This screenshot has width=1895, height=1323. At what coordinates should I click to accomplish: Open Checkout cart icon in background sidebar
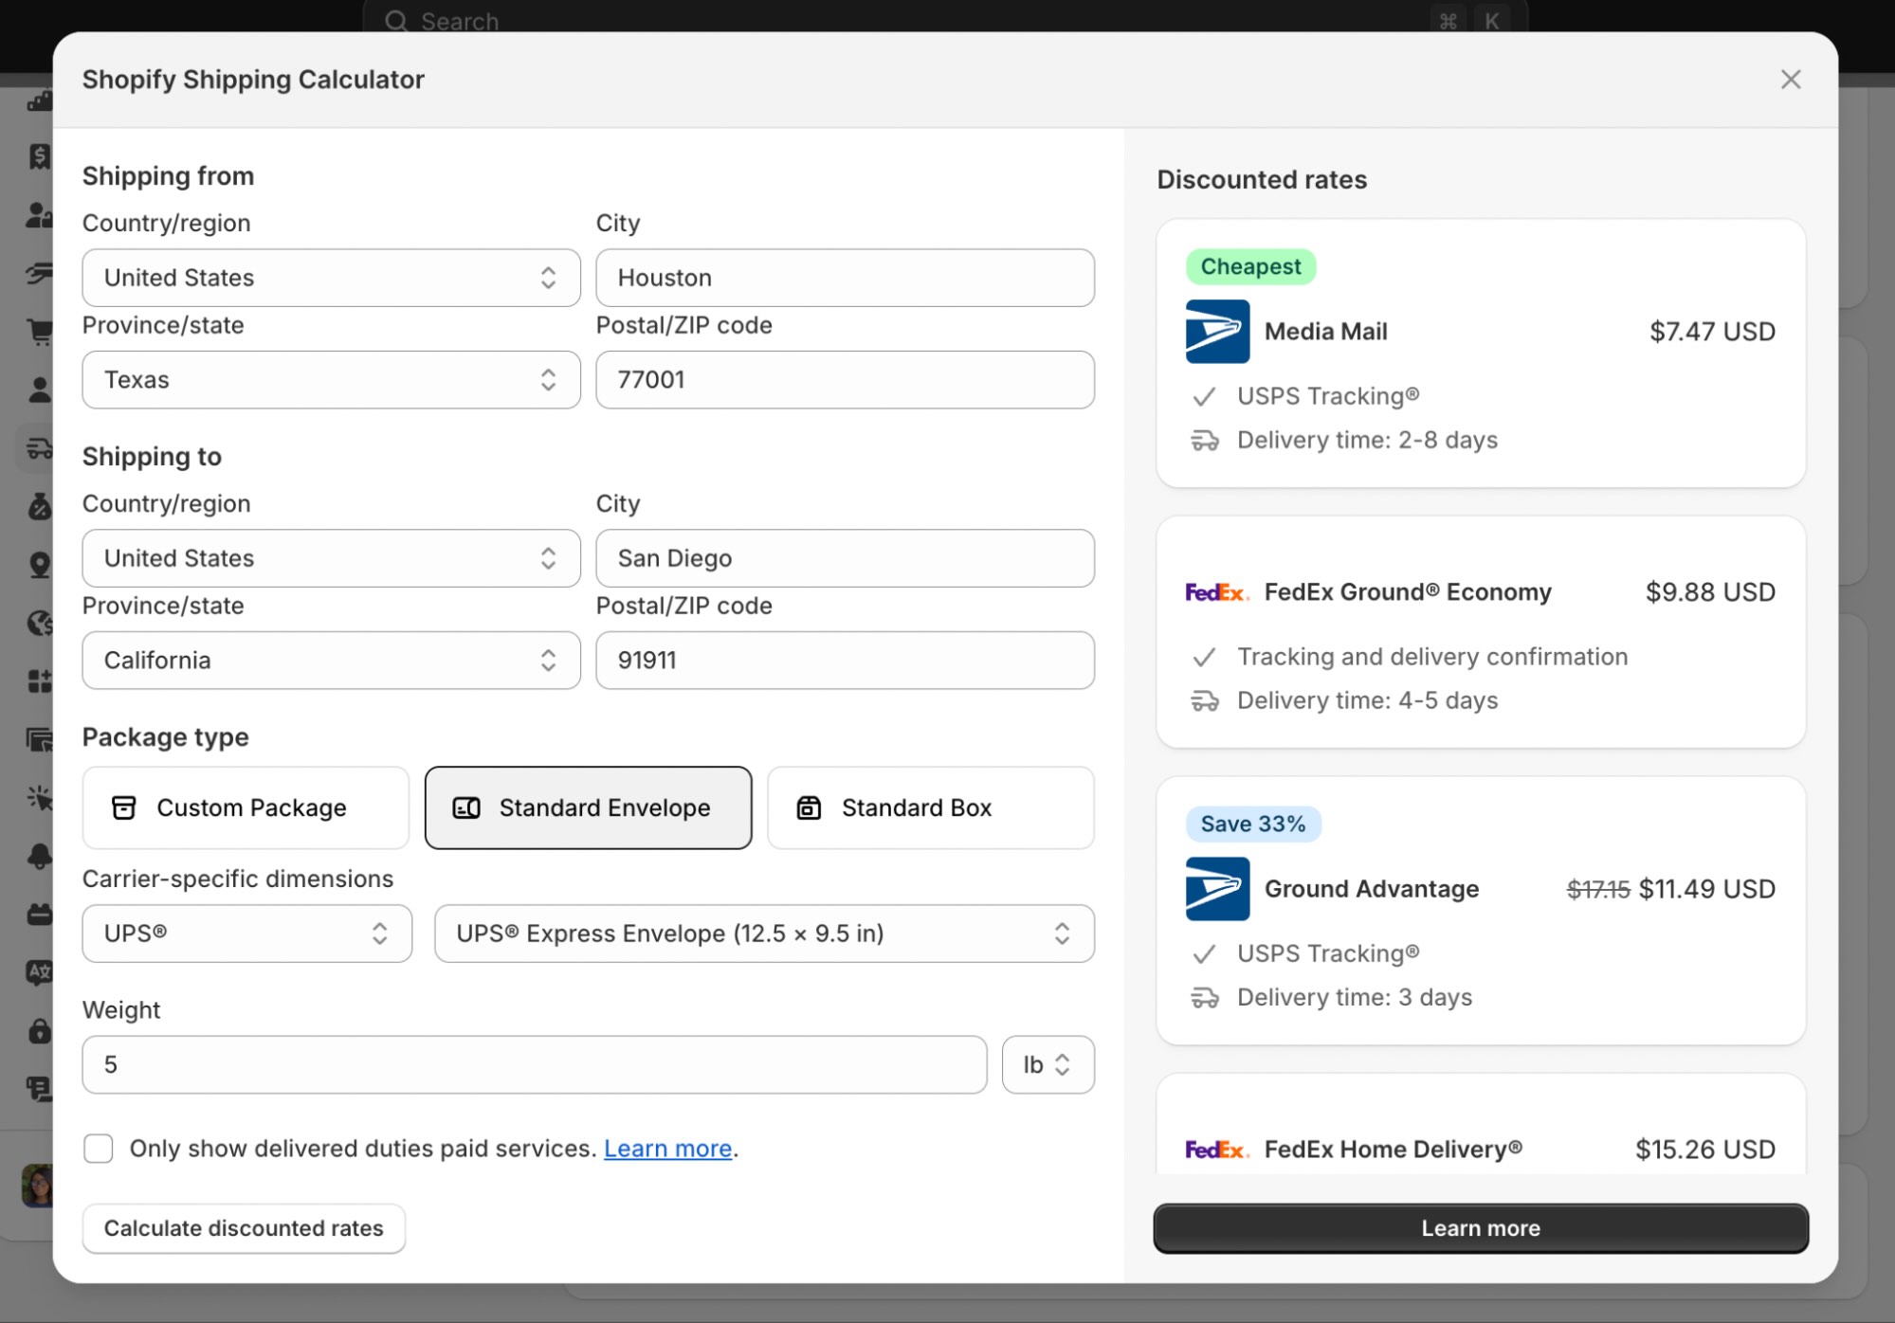coord(40,331)
